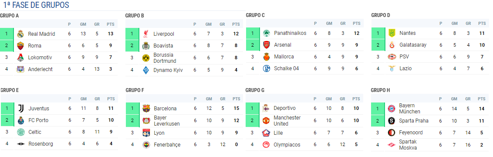
Task: Click the GM column header in Grupo D
Action: 455,24
